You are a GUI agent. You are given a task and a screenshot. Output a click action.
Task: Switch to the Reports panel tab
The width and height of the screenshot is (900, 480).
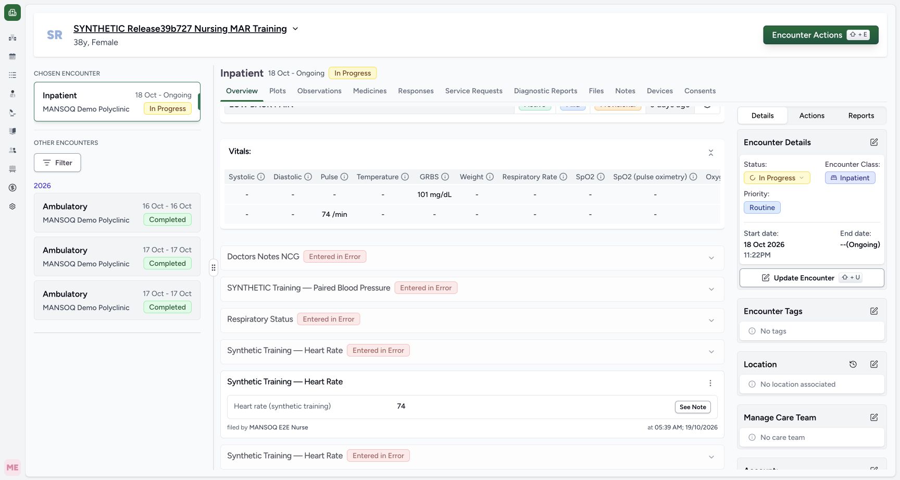(x=861, y=116)
